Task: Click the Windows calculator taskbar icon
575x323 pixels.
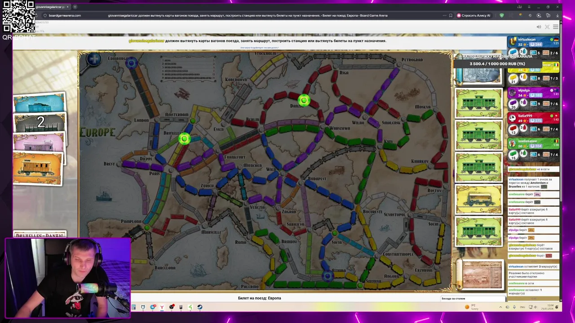Action: (133, 307)
